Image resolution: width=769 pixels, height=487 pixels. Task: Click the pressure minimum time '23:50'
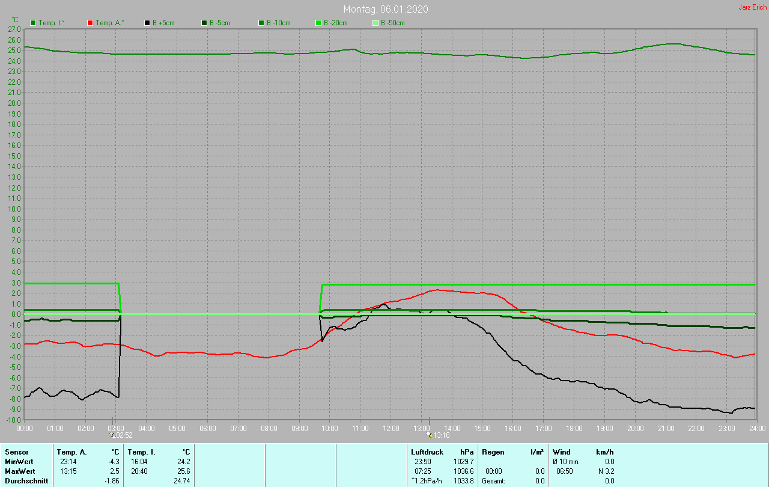pos(423,461)
